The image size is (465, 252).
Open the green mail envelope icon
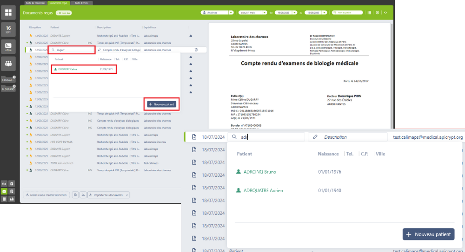(4, 191)
